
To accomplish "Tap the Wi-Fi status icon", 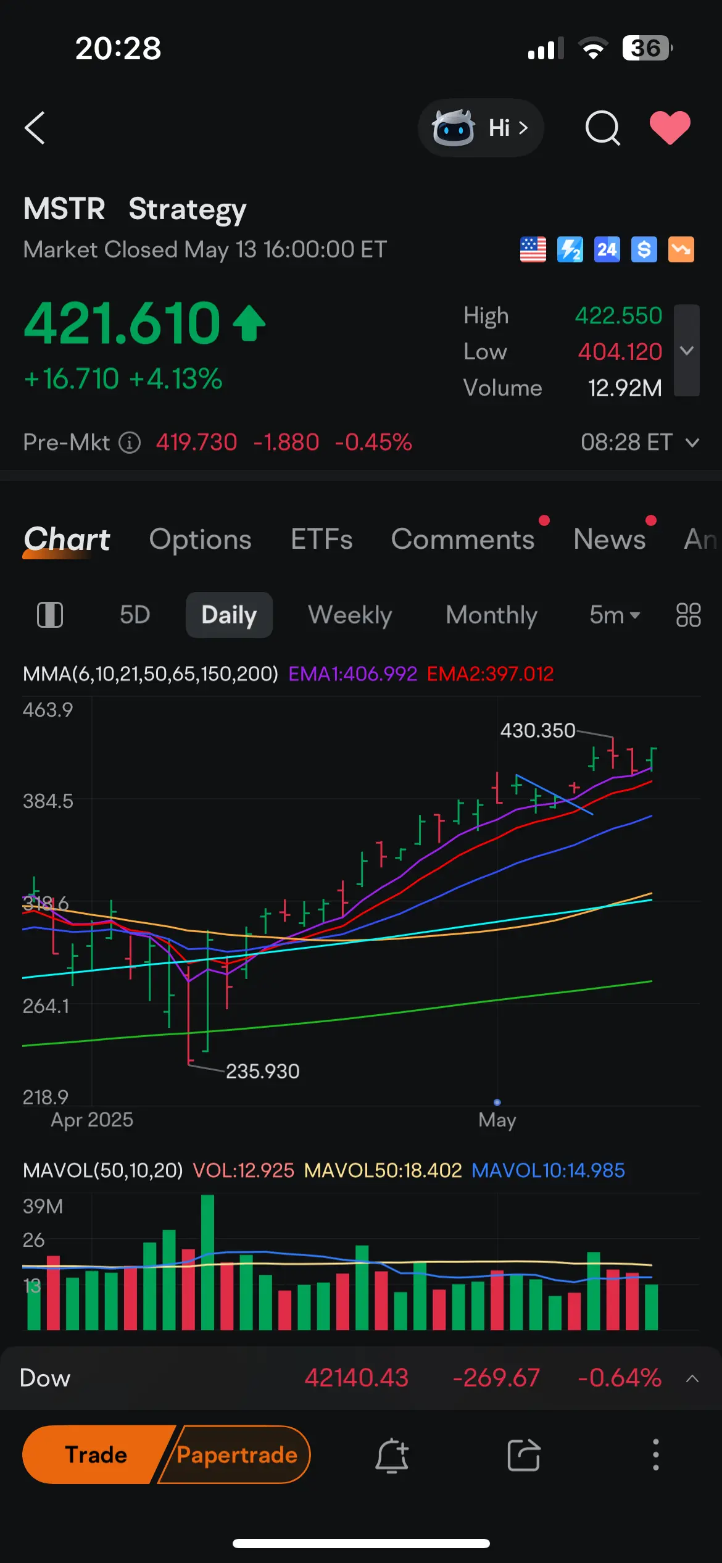I will 593,48.
